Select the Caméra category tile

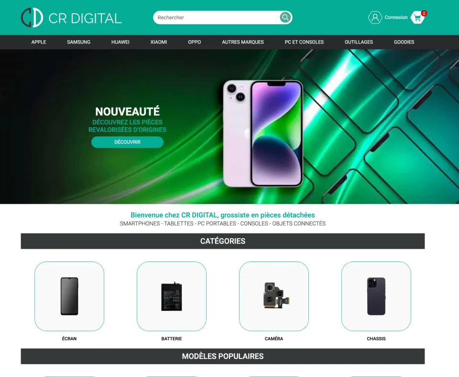tap(273, 296)
